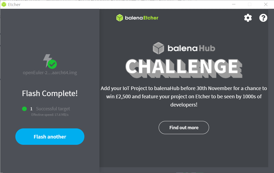This screenshot has height=173, width=274.
Task: Click the Flash Complete! heading
Action: [50, 93]
